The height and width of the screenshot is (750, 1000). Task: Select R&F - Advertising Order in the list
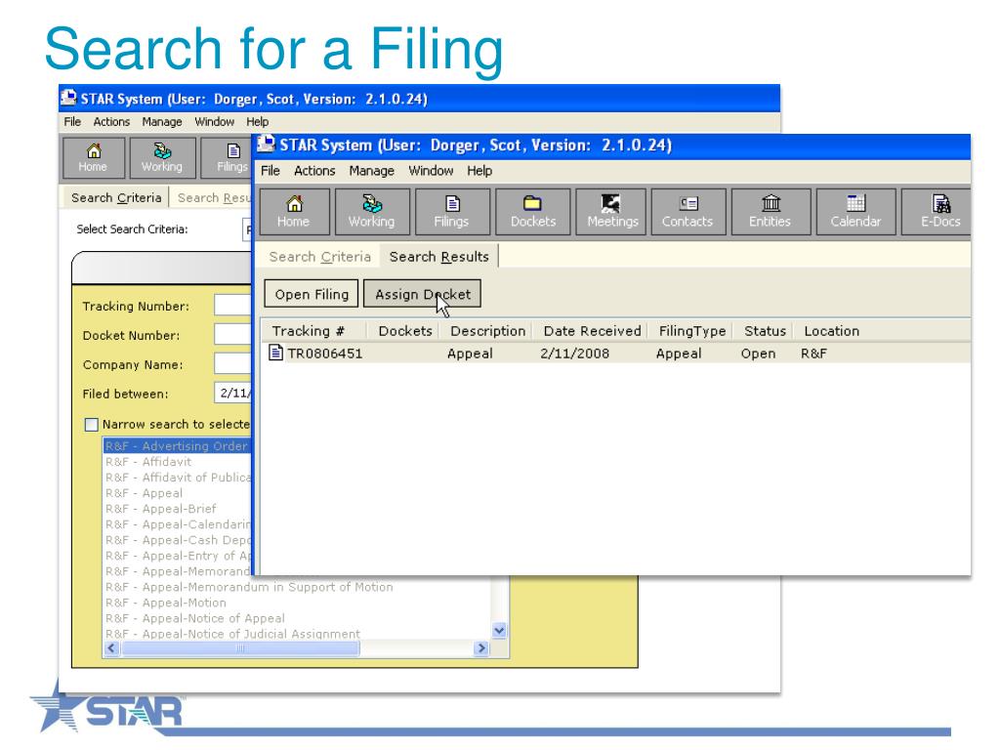pos(178,445)
